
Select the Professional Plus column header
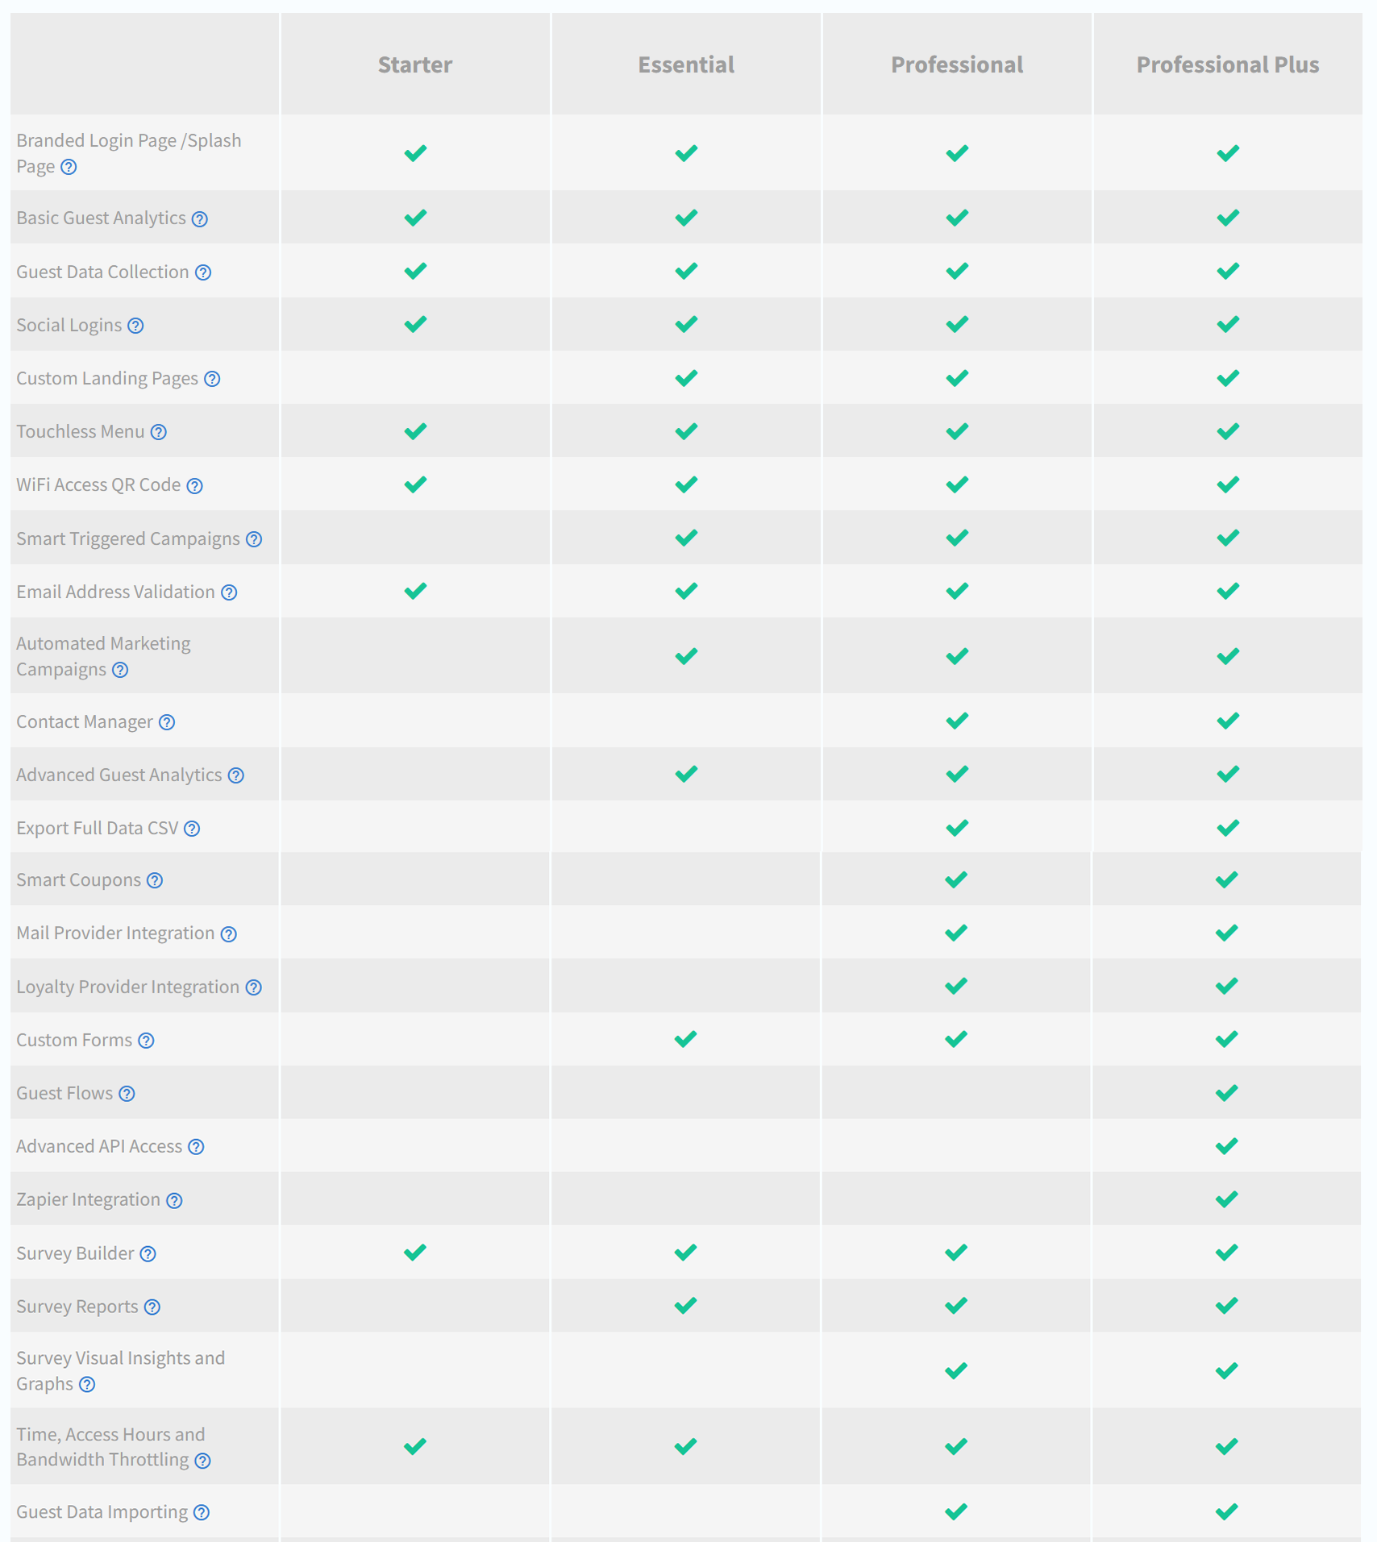pyautogui.click(x=1227, y=64)
